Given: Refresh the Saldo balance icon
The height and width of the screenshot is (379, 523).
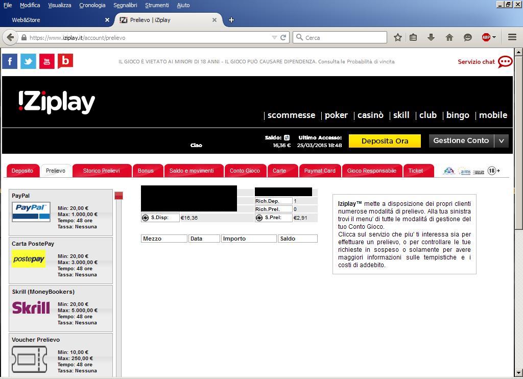Looking at the screenshot, I should pyautogui.click(x=287, y=137).
